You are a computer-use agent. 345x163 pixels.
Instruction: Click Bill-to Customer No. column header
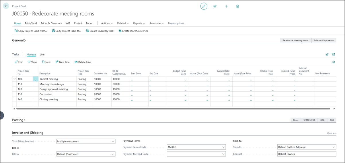pos(119,72)
